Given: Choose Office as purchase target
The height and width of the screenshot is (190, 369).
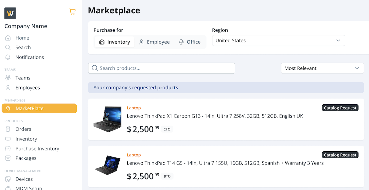Looking at the screenshot, I should point(189,42).
